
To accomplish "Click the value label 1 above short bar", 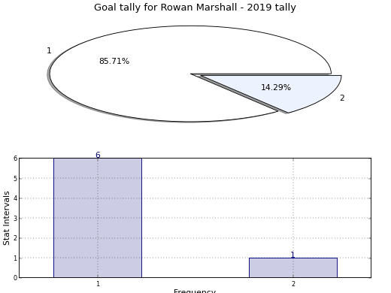I will [292, 255].
